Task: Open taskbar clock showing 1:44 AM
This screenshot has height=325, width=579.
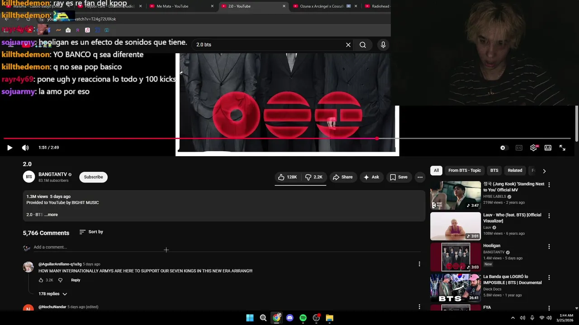Action: pos(566,318)
